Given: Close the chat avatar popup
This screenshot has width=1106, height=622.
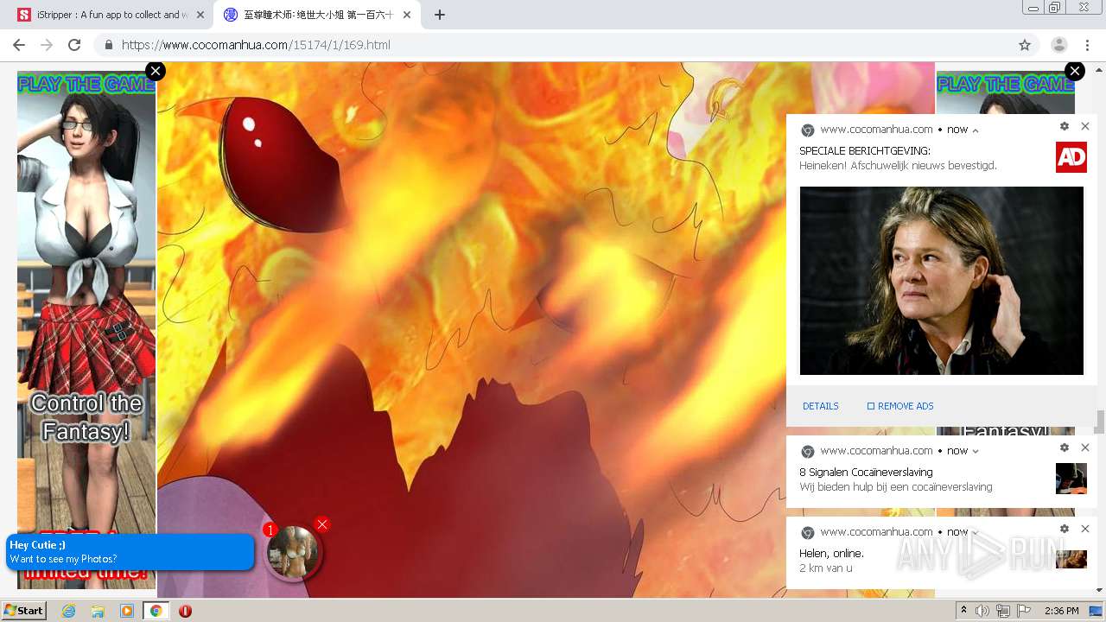Looking at the screenshot, I should point(322,524).
